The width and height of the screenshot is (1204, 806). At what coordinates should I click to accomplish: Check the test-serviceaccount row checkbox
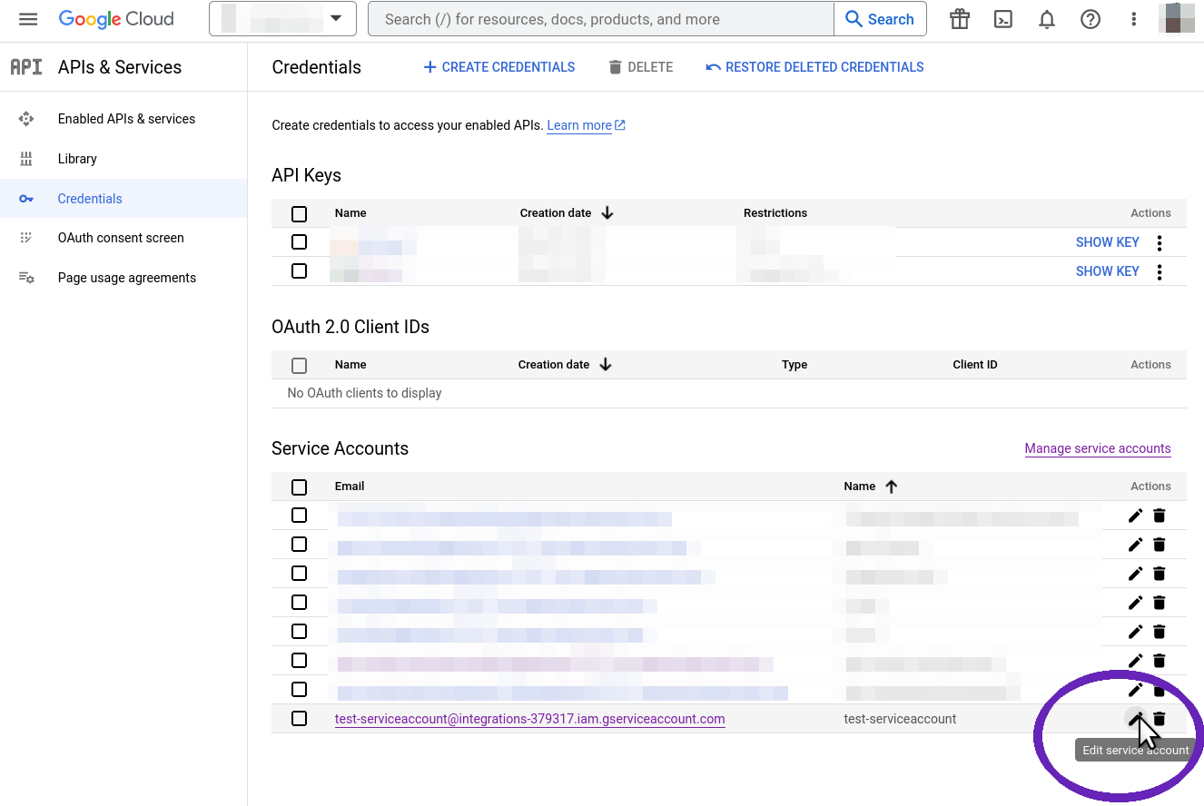tap(299, 718)
